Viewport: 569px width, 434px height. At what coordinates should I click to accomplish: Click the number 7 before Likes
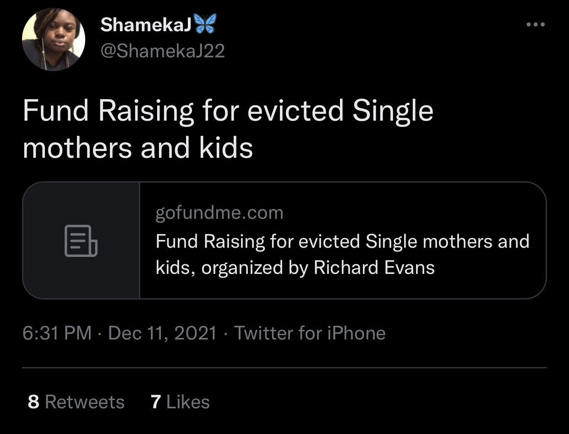pos(156,402)
